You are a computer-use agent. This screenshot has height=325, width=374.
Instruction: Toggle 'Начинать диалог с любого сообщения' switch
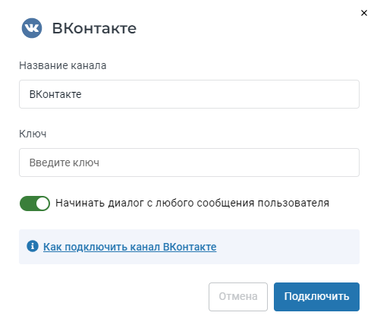tap(35, 204)
